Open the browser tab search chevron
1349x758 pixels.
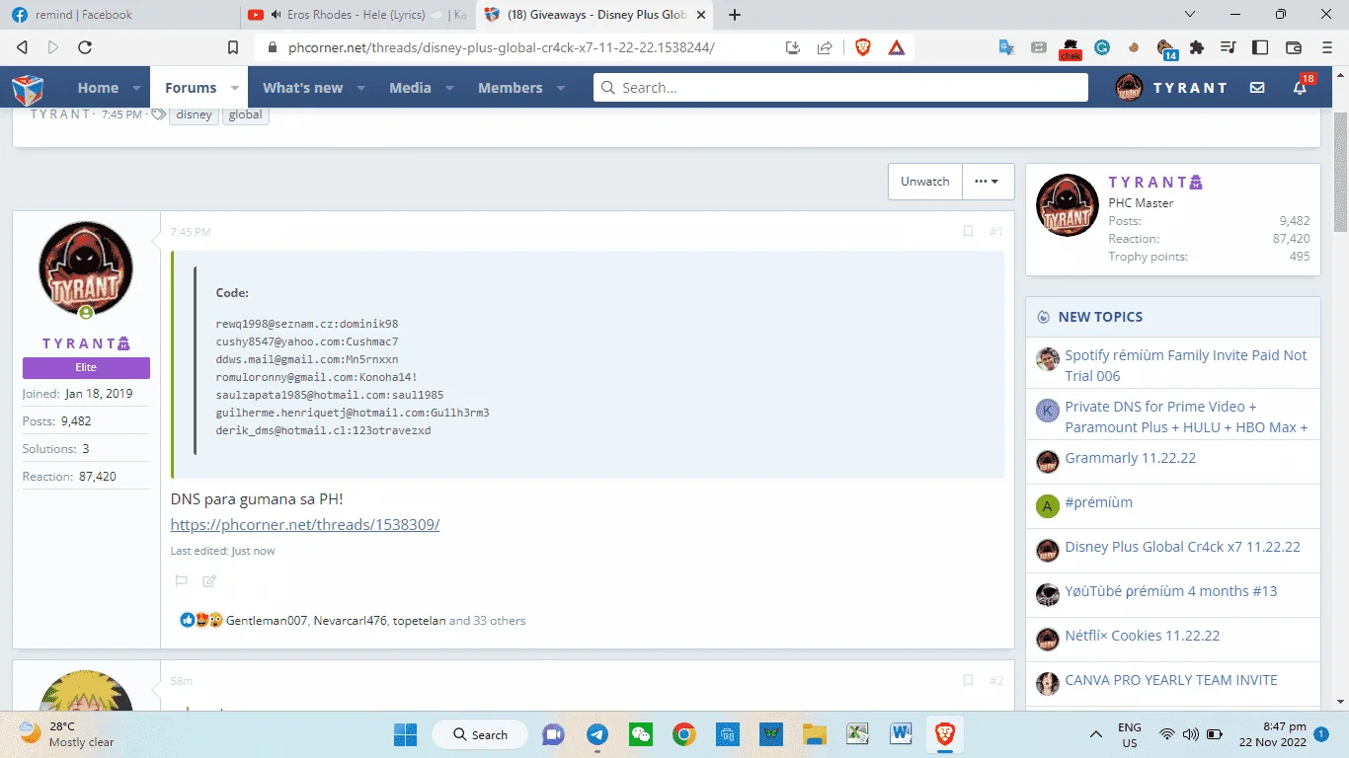[1189, 15]
